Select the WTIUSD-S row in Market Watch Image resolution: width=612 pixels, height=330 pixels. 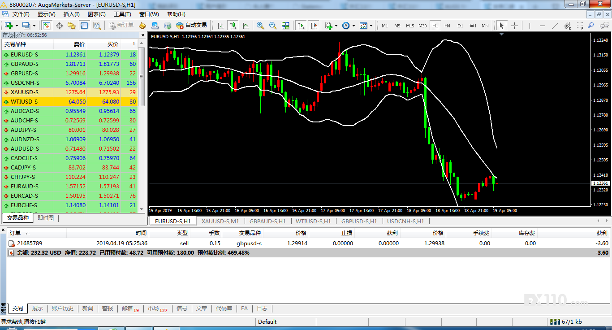[x=69, y=102]
